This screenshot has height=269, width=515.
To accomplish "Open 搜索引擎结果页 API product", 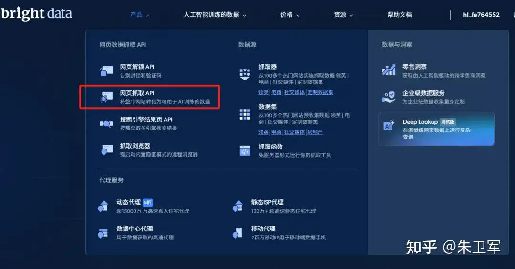I will coord(146,120).
